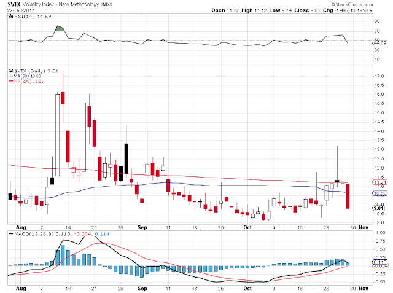Click the MACD(12,26,9) indicator label
This screenshot has width=393, height=293.
coord(34,234)
